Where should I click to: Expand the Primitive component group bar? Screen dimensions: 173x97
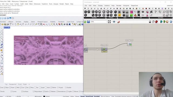[112, 18]
